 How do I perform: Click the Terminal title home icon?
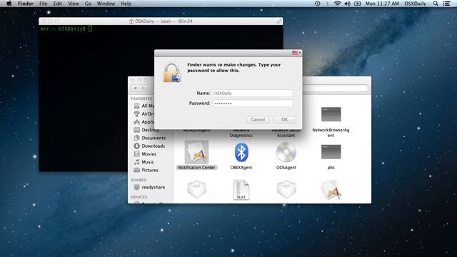131,21
